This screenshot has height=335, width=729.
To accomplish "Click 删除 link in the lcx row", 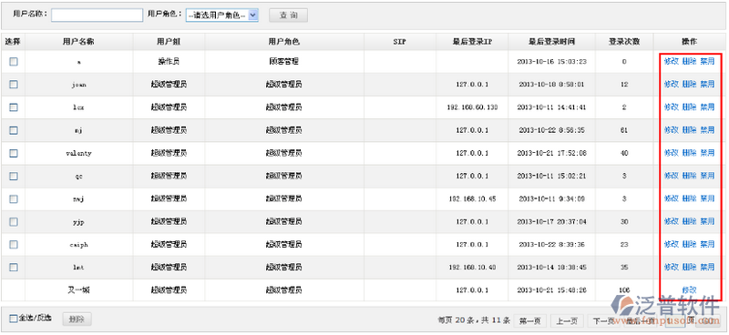I will pyautogui.click(x=689, y=107).
